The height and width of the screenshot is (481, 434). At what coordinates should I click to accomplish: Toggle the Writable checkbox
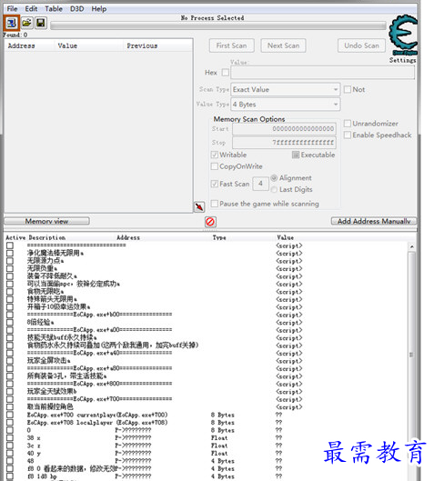(x=215, y=155)
